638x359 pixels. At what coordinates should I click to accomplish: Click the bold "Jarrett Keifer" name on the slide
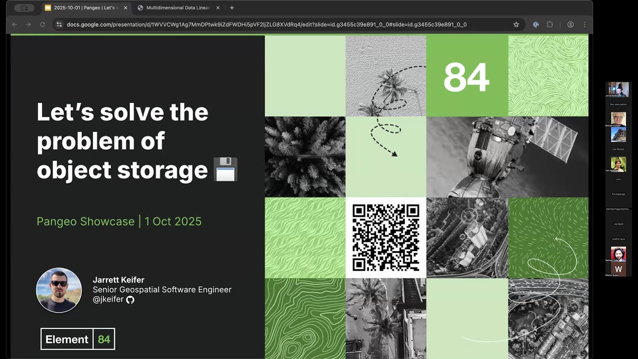point(119,280)
